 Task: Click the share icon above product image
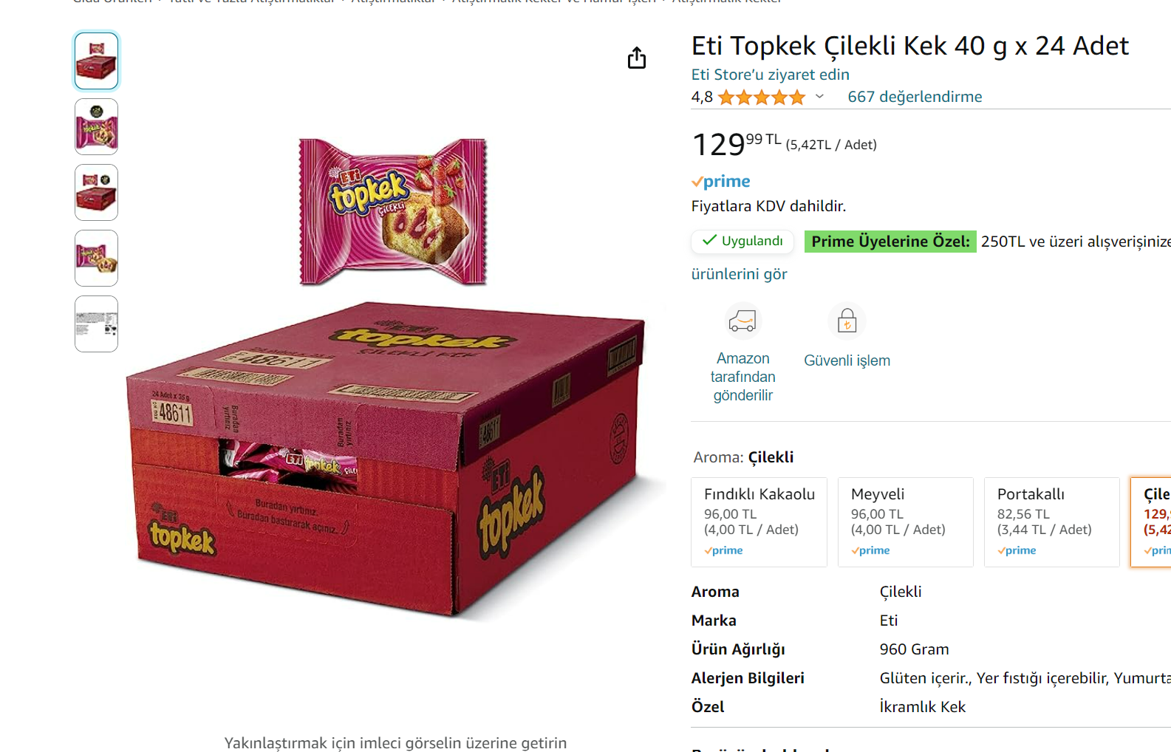pyautogui.click(x=636, y=58)
